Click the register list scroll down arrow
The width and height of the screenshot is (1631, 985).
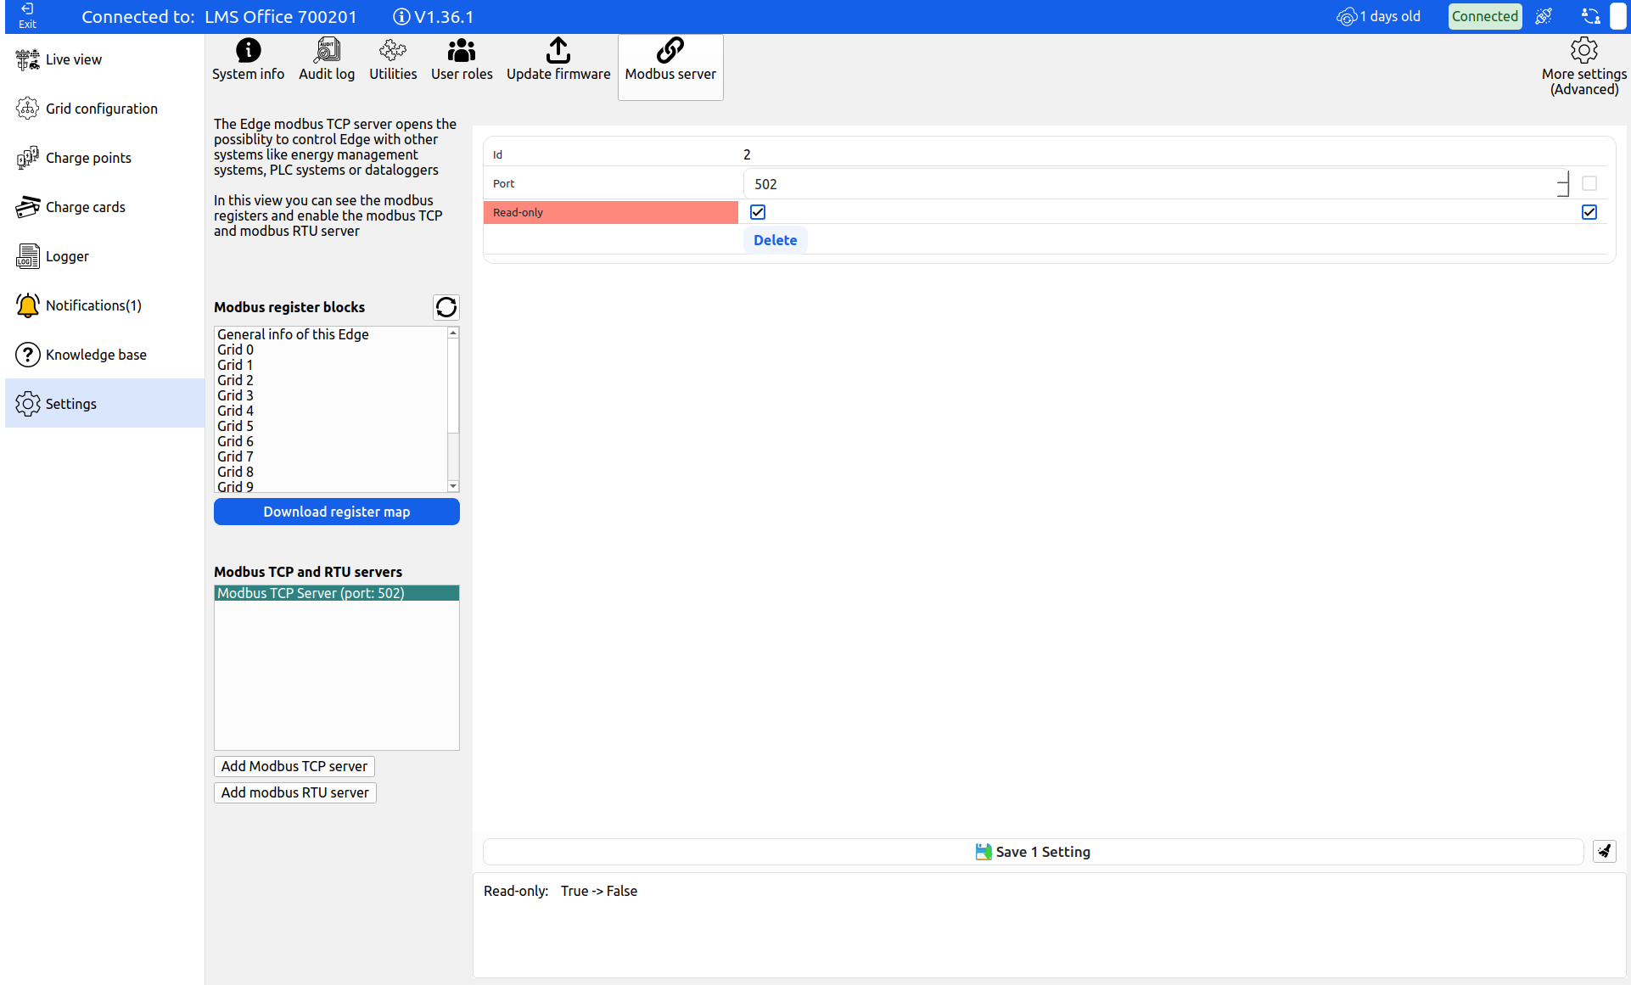[x=453, y=486]
